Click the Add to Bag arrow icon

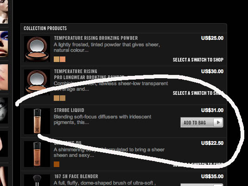pyautogui.click(x=218, y=122)
